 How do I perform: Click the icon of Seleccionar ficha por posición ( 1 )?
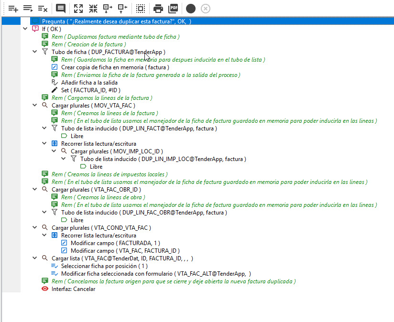click(x=55, y=266)
